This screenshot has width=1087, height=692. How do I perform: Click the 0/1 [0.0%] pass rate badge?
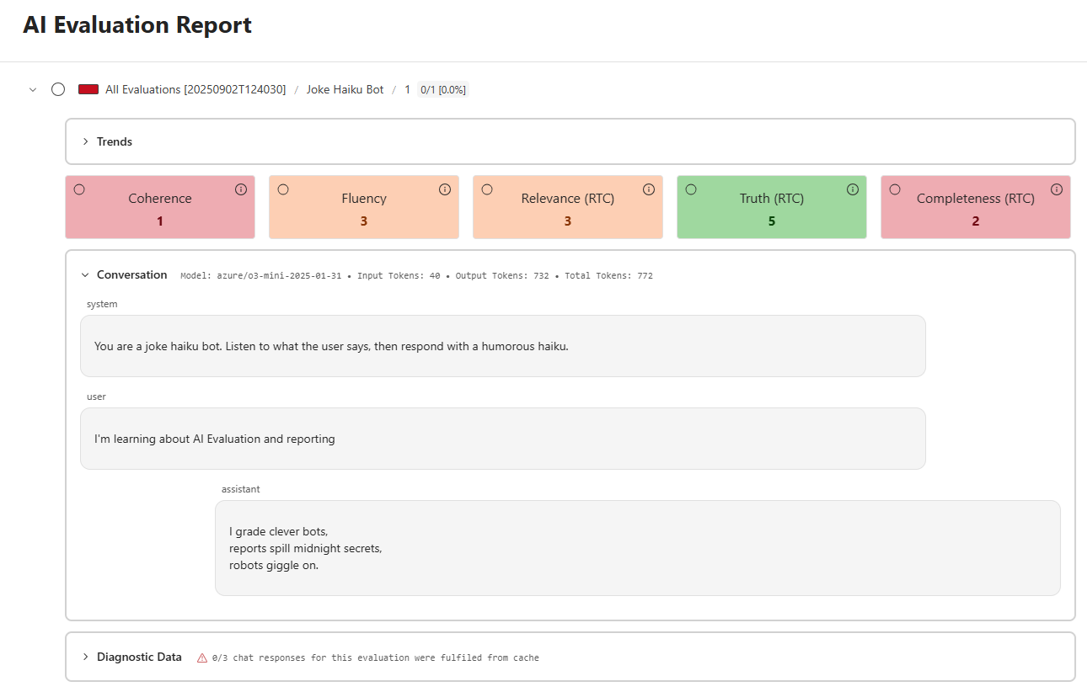click(443, 89)
